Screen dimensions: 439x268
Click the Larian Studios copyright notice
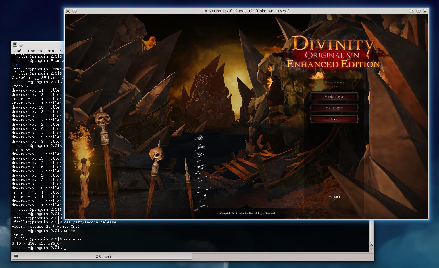pos(246,214)
